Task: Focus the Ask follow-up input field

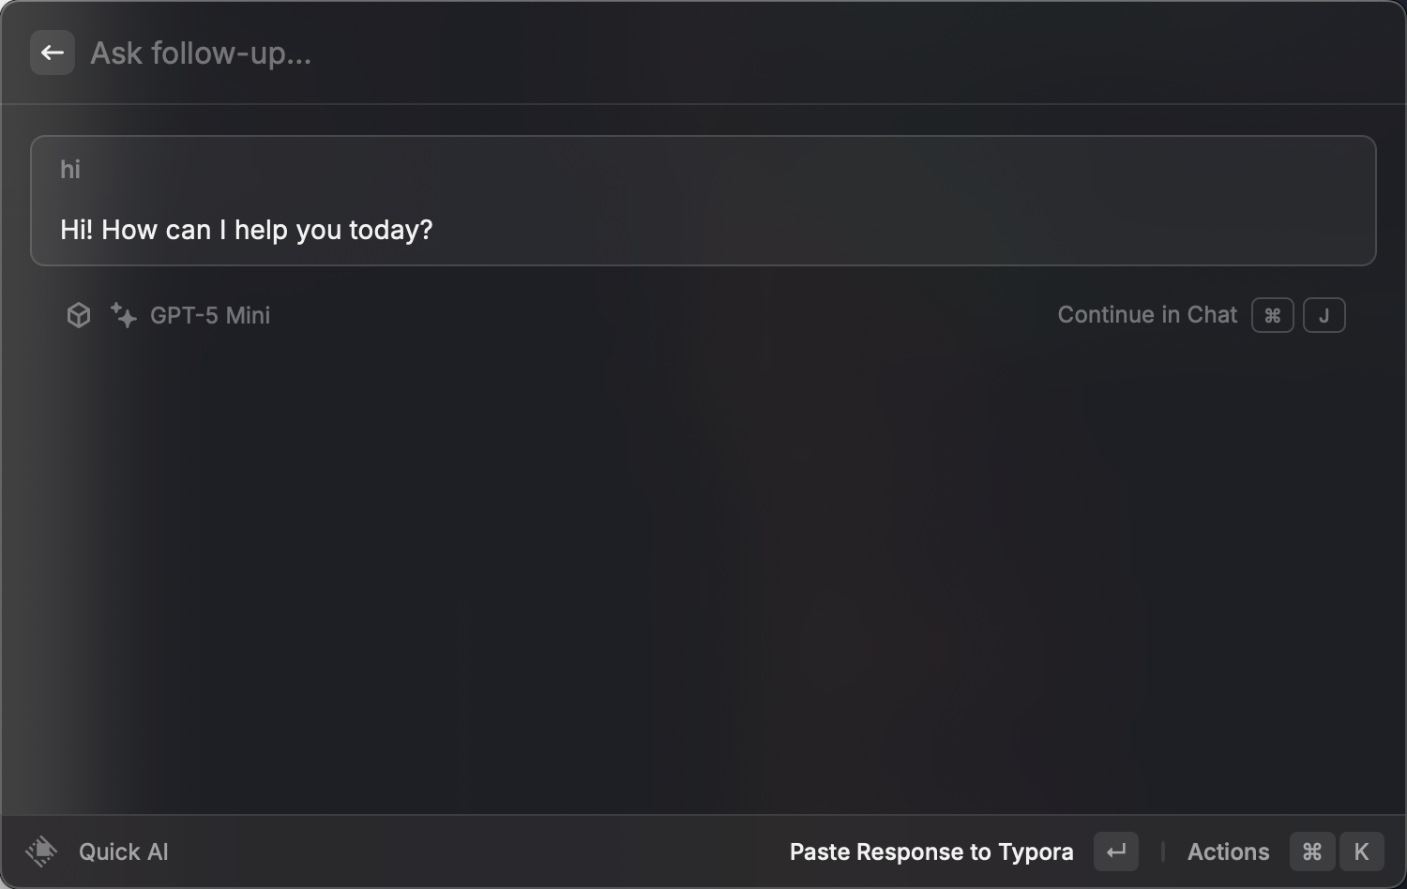Action: pyautogui.click(x=563, y=53)
